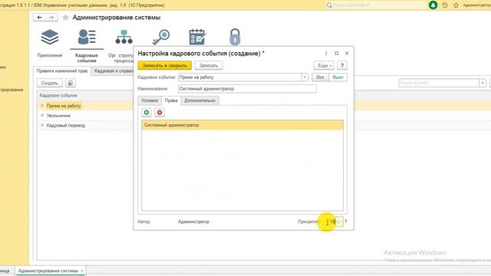Open the dialog's three-dot options menu
Viewport: 491px width, 276px height.
click(x=326, y=53)
